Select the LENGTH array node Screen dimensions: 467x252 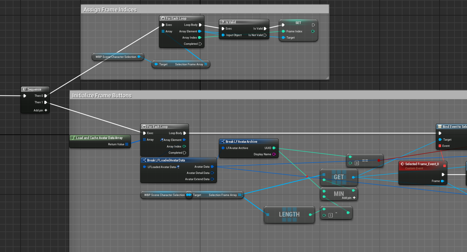[289, 214]
